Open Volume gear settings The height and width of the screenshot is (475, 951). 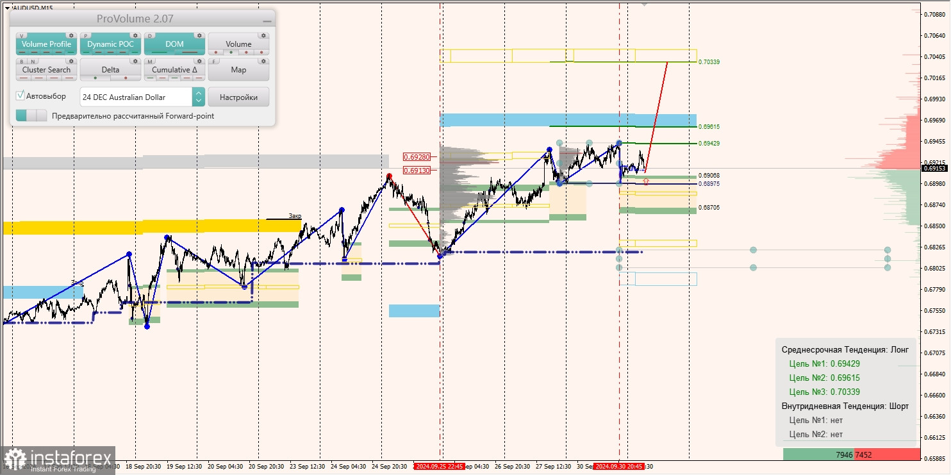coord(263,35)
